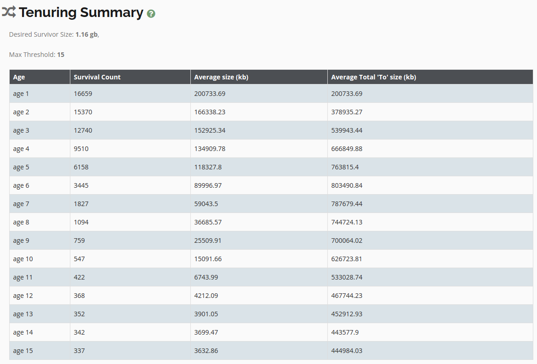The width and height of the screenshot is (537, 364).
Task: Select the age 6 row label
Action: point(21,185)
